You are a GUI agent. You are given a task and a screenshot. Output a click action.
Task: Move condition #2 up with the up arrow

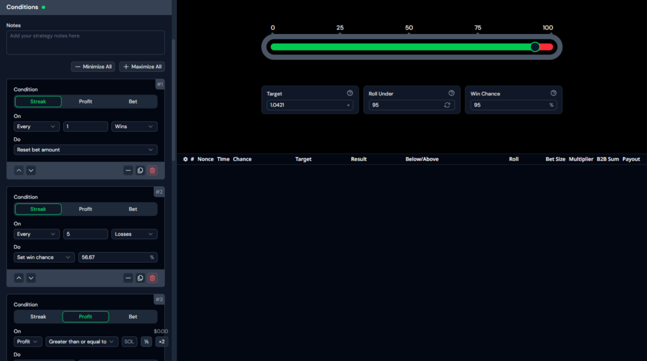tap(19, 278)
